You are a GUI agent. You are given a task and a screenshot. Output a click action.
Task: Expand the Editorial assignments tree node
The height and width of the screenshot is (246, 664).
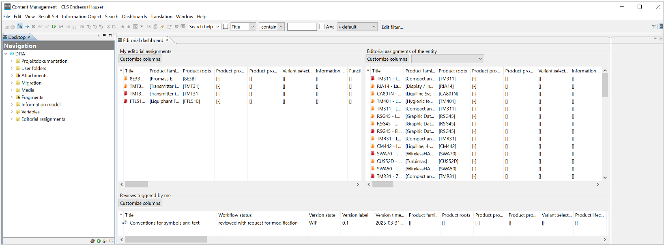[12, 119]
